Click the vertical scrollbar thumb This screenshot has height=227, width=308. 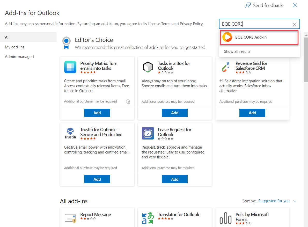click(306, 60)
